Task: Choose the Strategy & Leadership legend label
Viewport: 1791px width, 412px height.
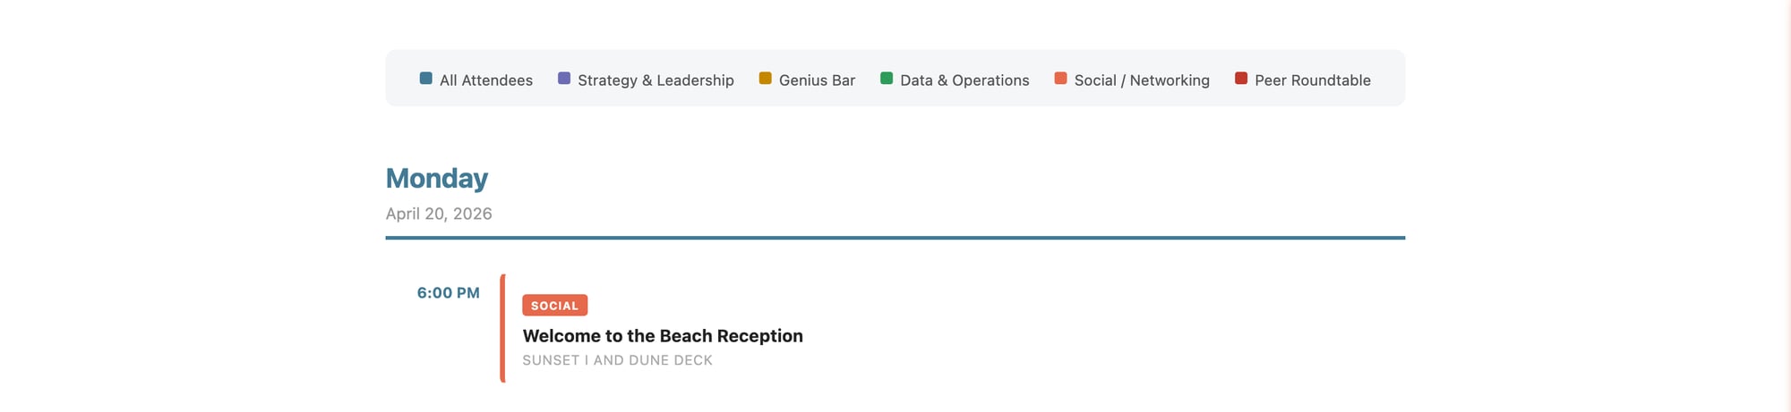Action: (x=656, y=80)
